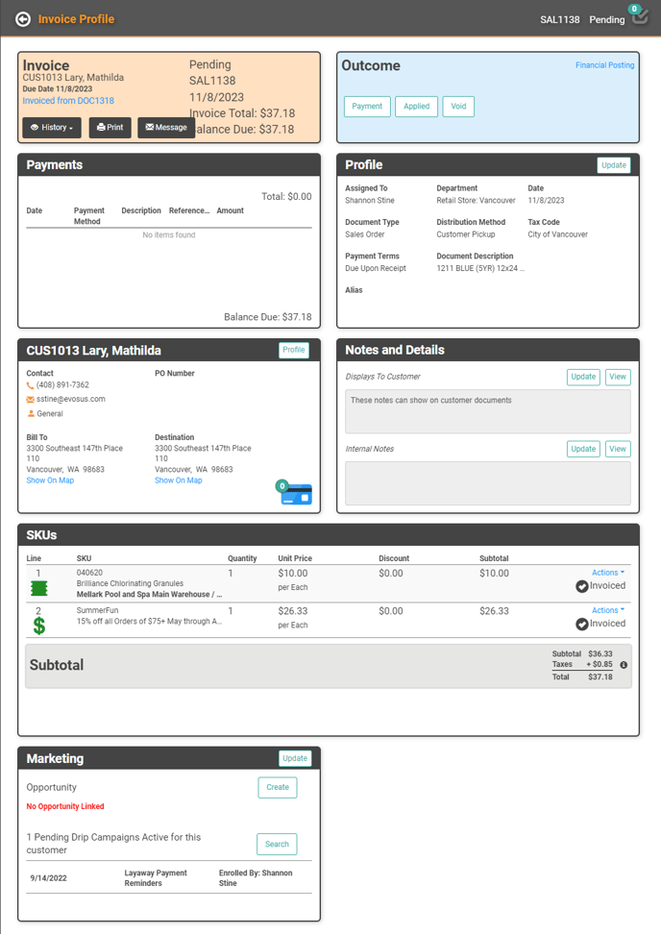This screenshot has width=661, height=934.
Task: Select the Payment outcome button
Action: tap(367, 107)
